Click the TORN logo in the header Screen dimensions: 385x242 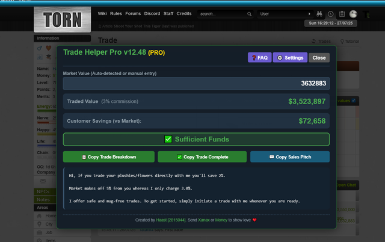[x=63, y=19]
